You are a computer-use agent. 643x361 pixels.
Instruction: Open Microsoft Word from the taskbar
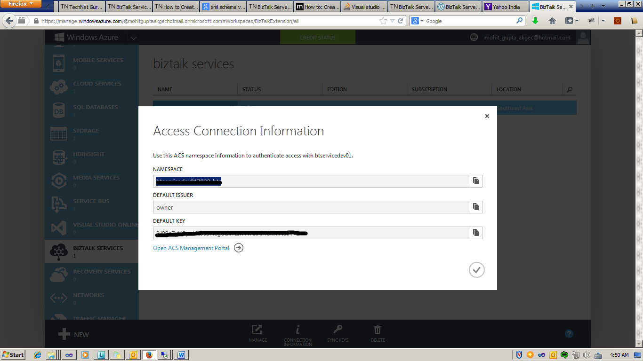181,355
